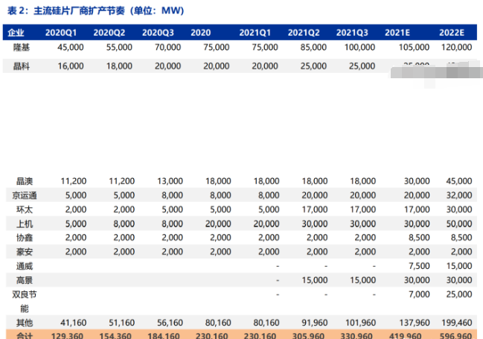Viewport: 483px width, 339px height.
Task: Select 其他 2021Q3 value 101,960
Action: 360,323
